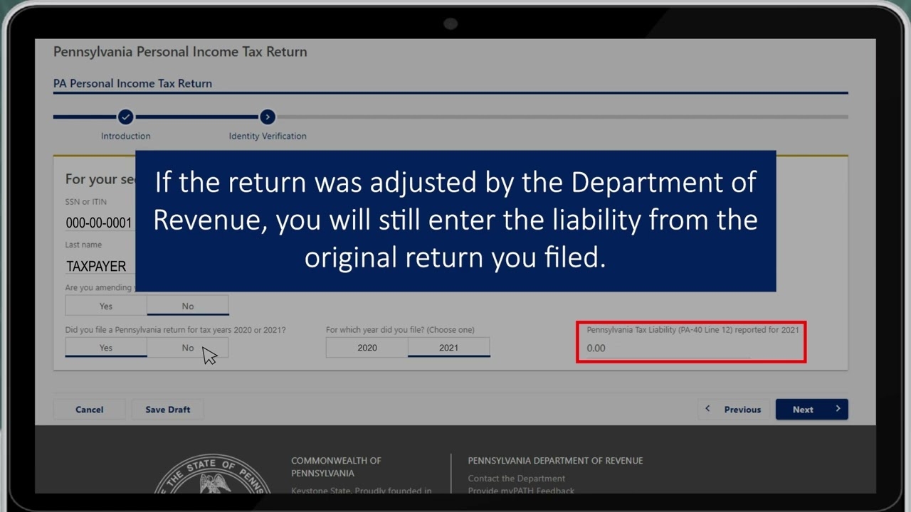Click the Pennsylvania state seal in the footer

(211, 474)
